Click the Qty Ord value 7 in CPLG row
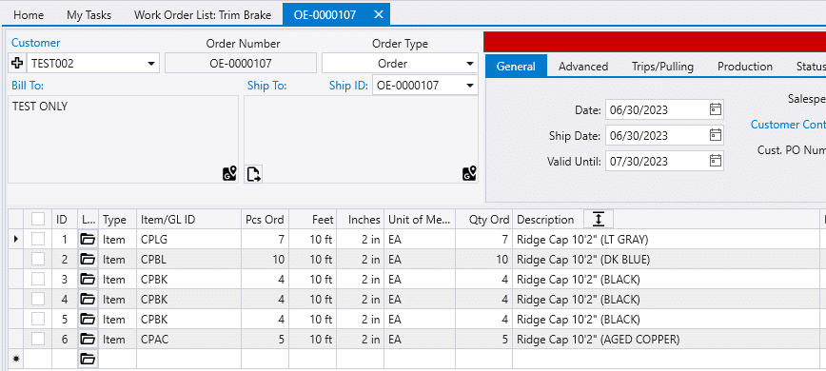The width and height of the screenshot is (826, 371). [484, 240]
